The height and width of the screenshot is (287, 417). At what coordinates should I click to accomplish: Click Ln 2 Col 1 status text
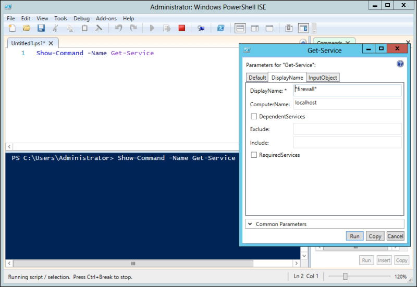tap(306, 276)
